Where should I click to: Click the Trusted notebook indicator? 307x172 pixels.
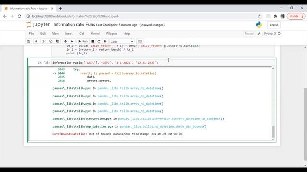pos(249,34)
